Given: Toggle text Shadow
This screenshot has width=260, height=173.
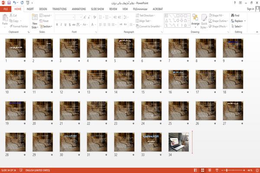Looking at the screenshot, I should 70,25.
